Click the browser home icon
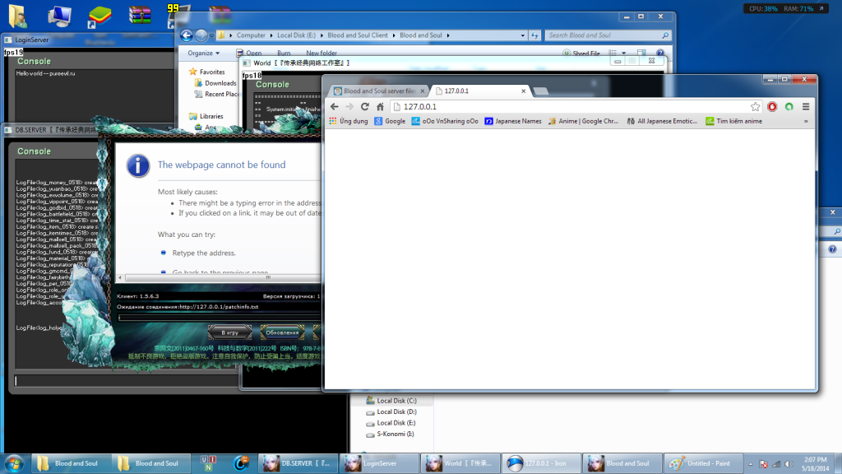Viewport: 842px width, 474px height. coord(379,107)
